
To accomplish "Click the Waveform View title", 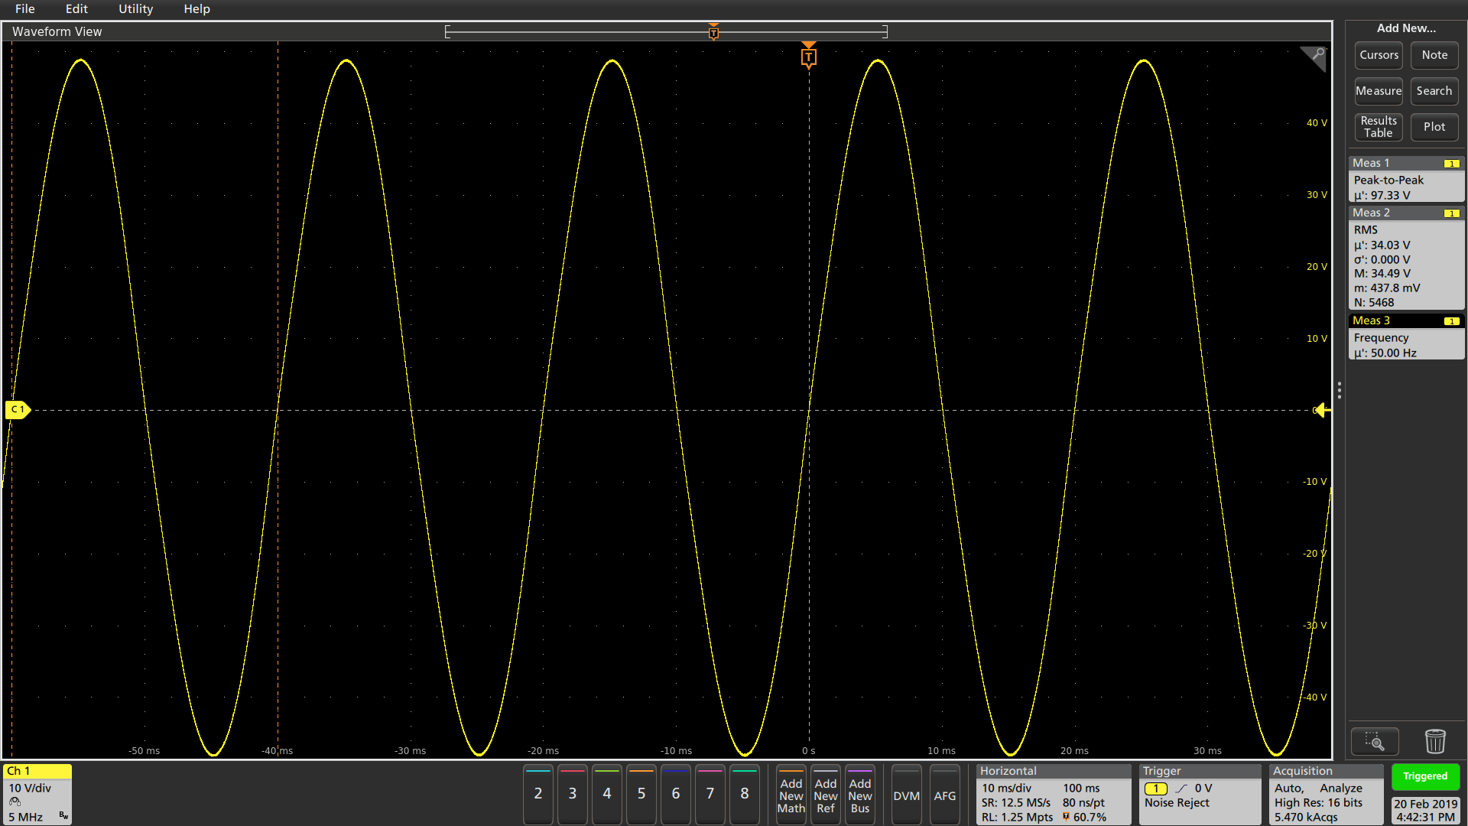I will pyautogui.click(x=57, y=31).
